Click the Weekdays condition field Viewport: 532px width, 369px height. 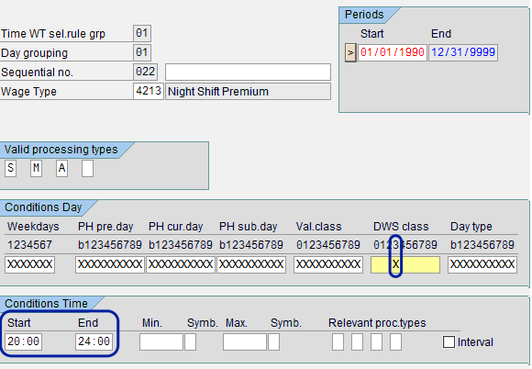[x=30, y=264]
